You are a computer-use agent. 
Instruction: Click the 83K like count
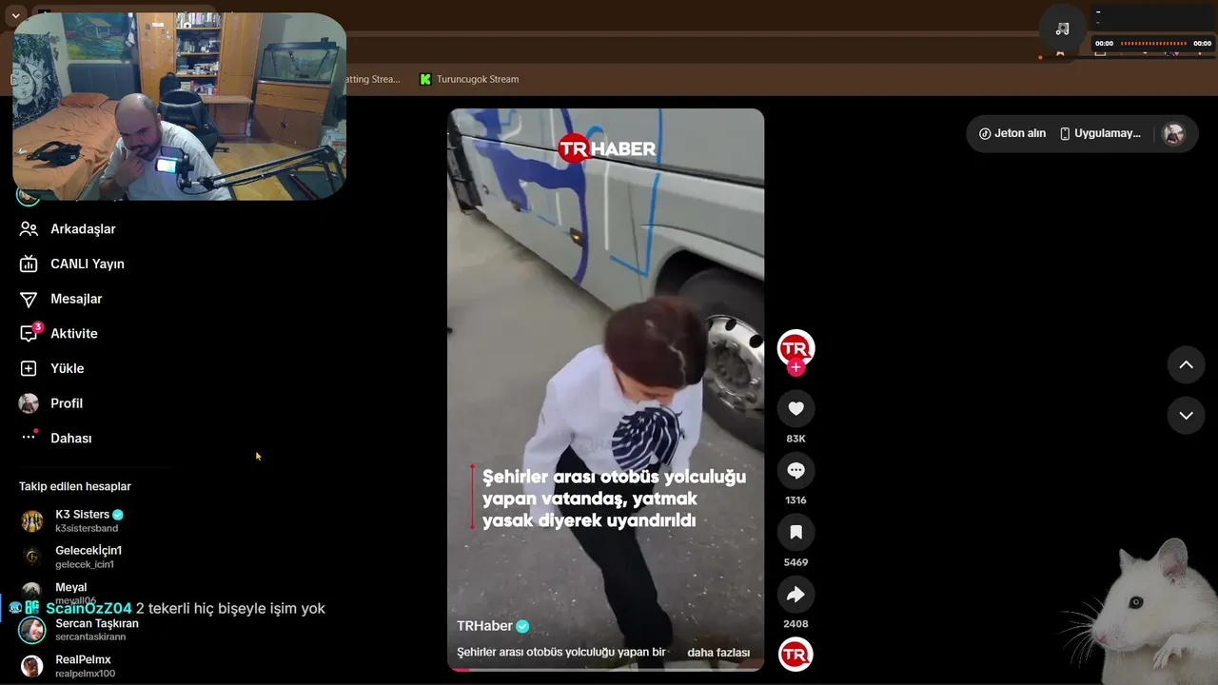point(796,439)
